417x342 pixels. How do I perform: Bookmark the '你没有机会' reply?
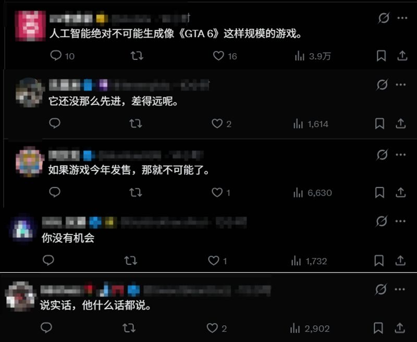click(379, 261)
